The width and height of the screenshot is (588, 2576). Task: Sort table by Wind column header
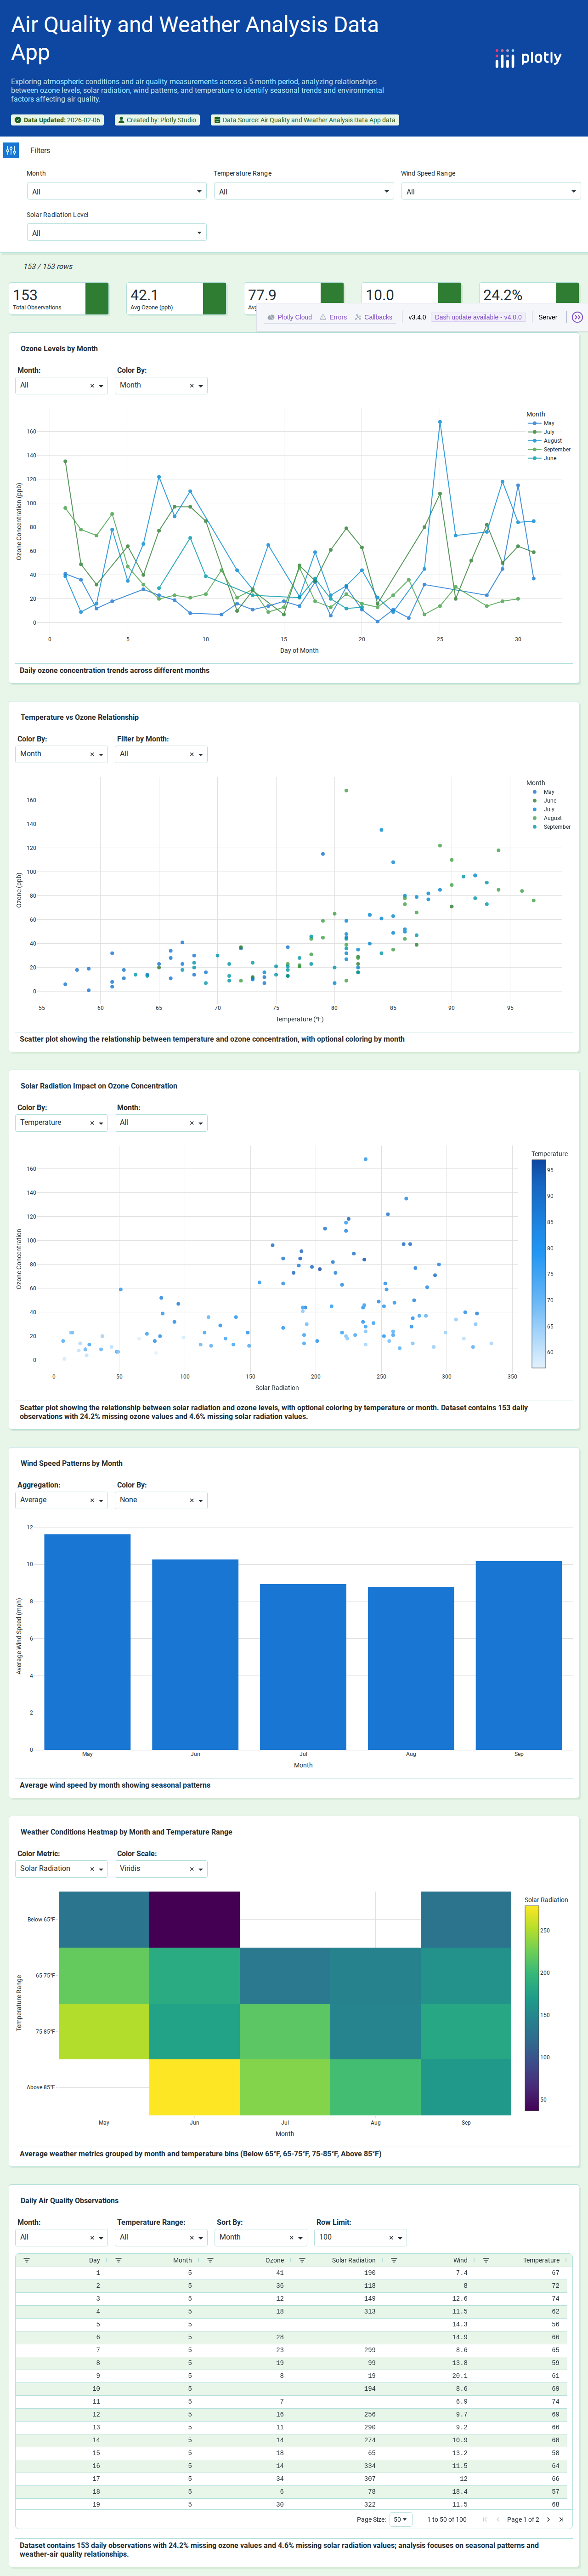(460, 2260)
